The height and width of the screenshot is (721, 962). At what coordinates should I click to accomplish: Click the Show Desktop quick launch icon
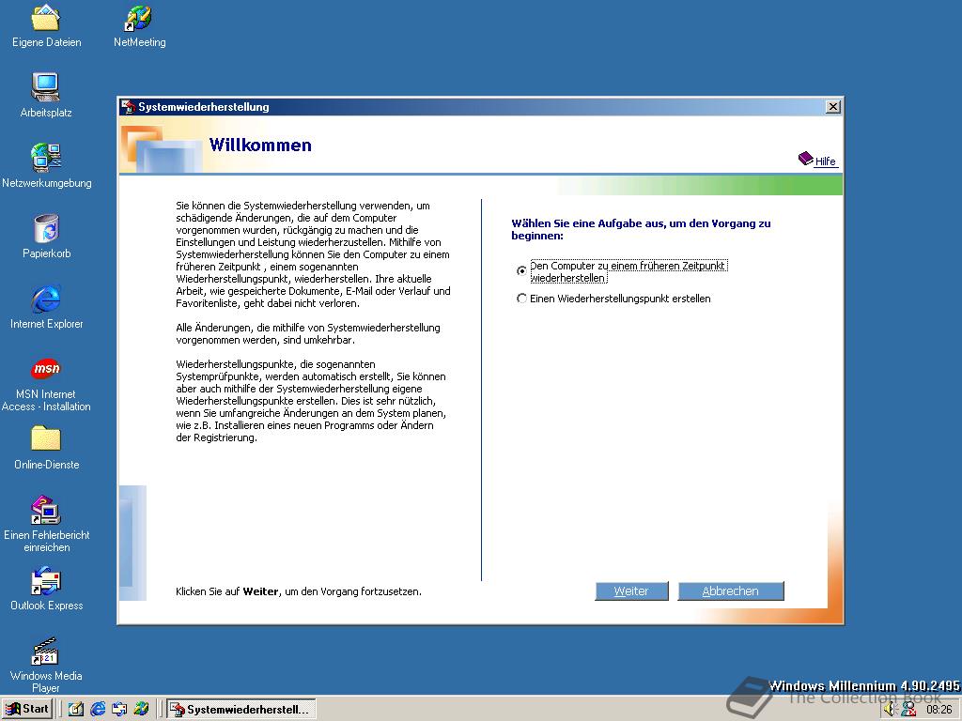(x=76, y=710)
